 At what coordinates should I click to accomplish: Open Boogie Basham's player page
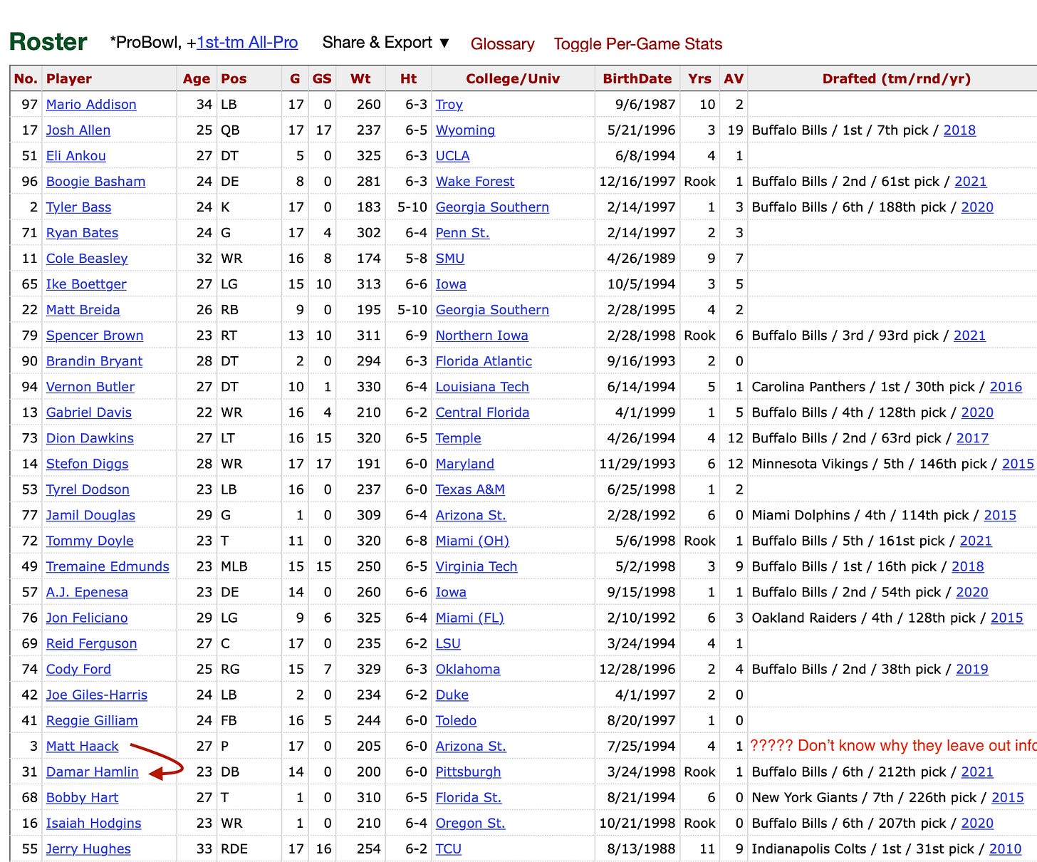click(95, 182)
